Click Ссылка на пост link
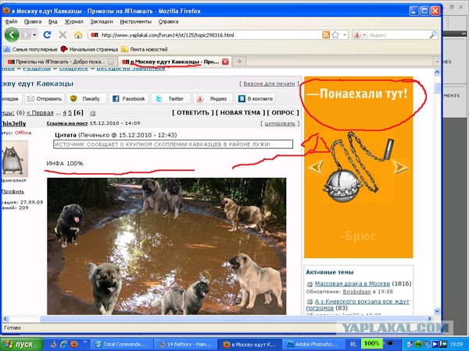The width and height of the screenshot is (469, 351). coord(67,123)
